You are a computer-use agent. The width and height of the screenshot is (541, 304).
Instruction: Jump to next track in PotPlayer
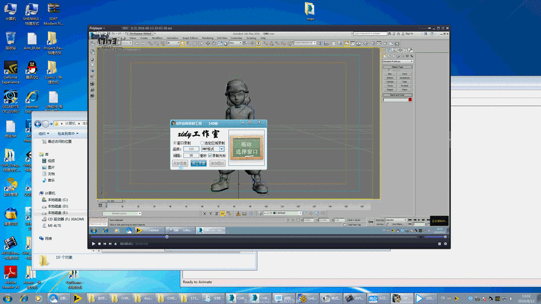pos(110,244)
